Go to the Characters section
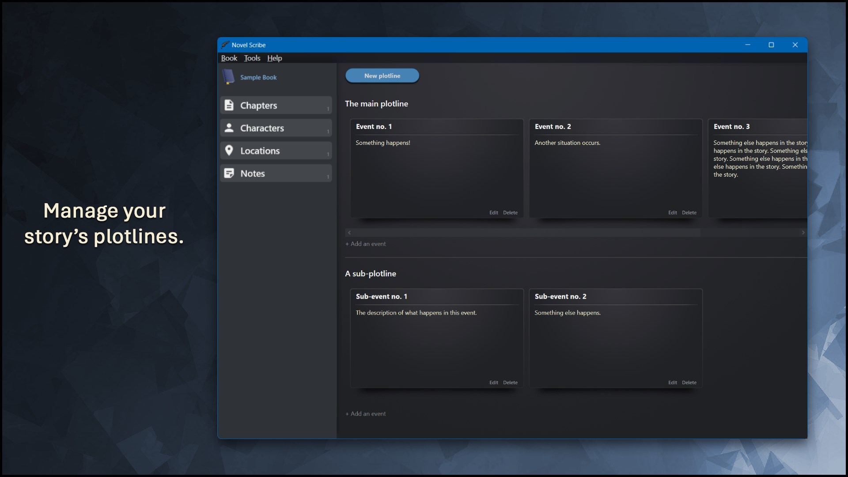 (276, 128)
